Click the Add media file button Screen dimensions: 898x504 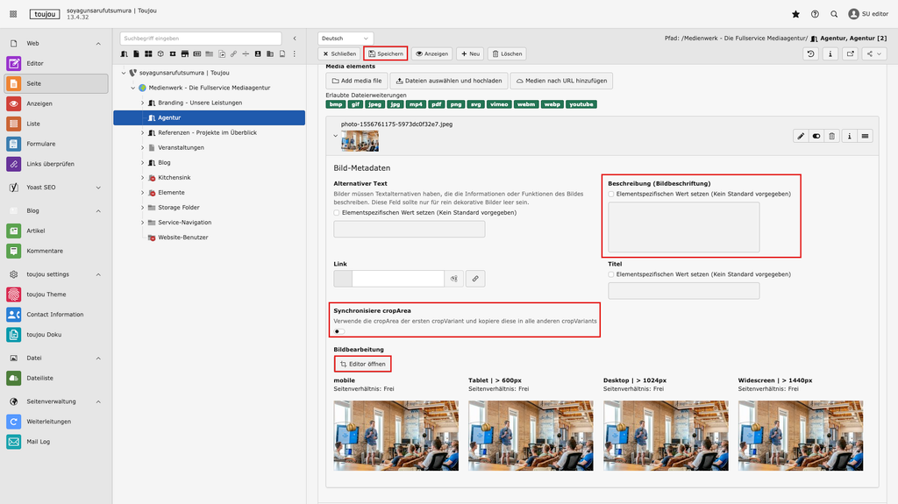pos(357,81)
